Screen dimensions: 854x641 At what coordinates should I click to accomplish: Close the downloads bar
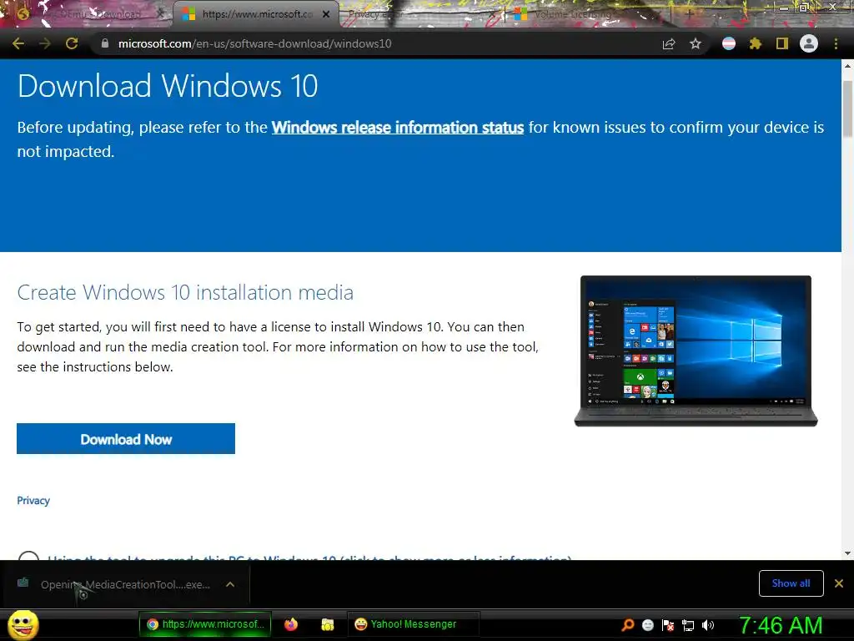point(839,583)
